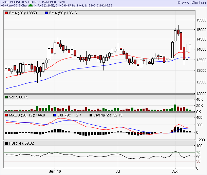The image size is (207, 175).
Task: Select the Vol: 5.861K label
Action: pos(18,97)
